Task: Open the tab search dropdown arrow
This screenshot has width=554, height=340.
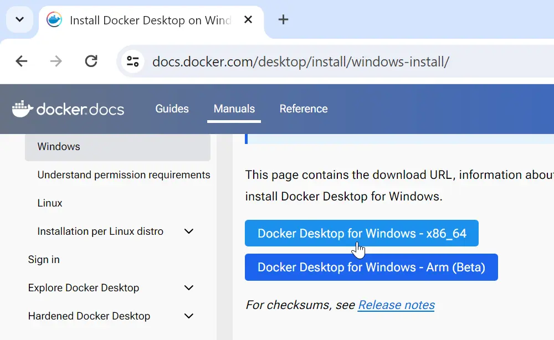Action: point(20,19)
